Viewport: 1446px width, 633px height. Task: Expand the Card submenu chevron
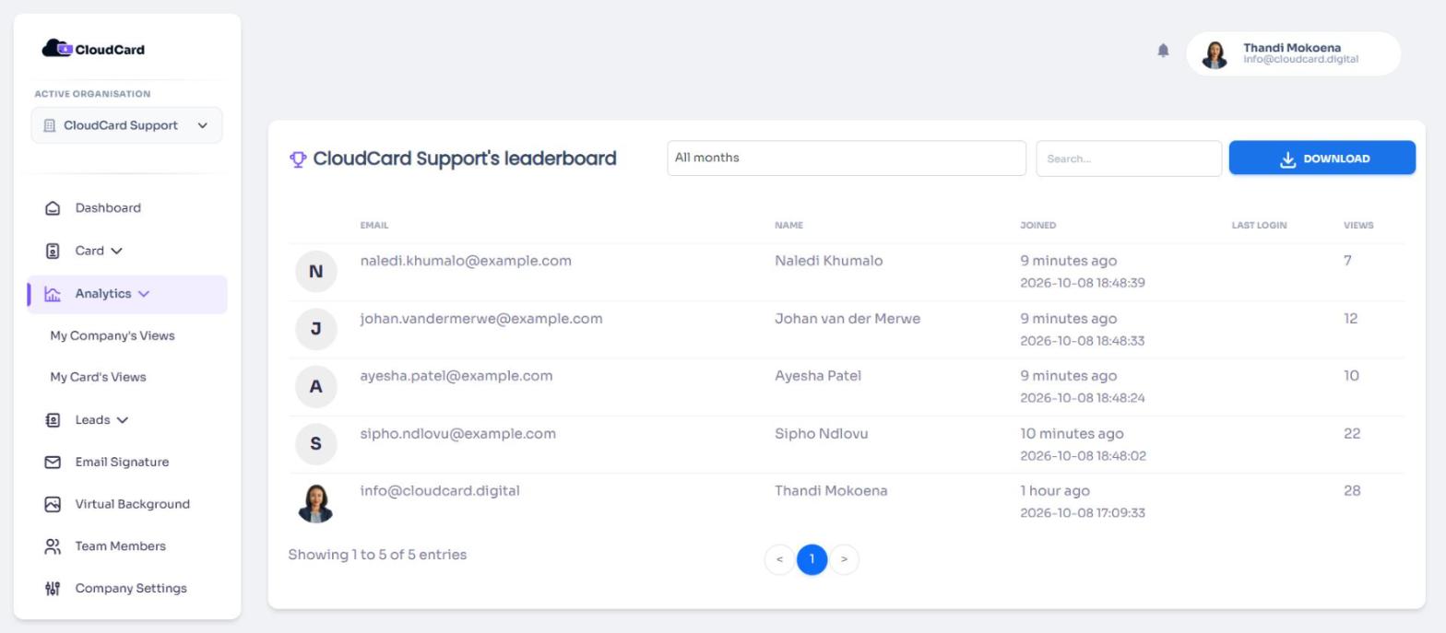click(x=116, y=251)
